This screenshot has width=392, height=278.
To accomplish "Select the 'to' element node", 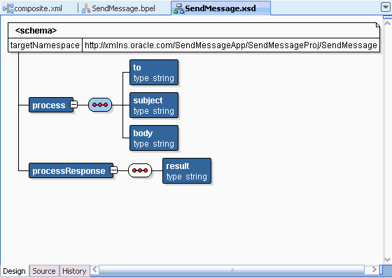I will tap(154, 73).
